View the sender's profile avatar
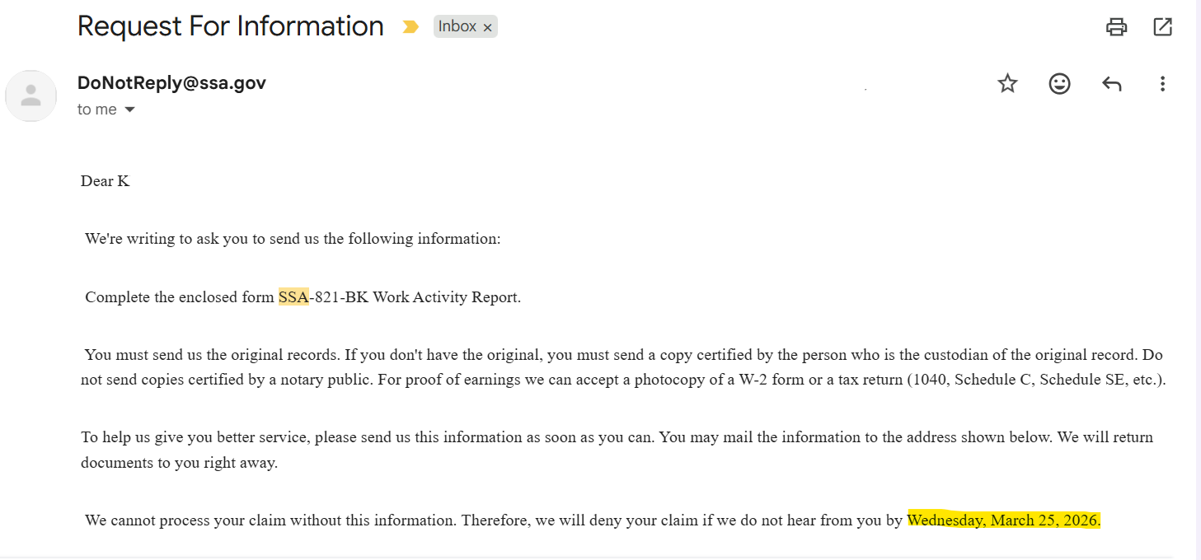 pos(31,96)
